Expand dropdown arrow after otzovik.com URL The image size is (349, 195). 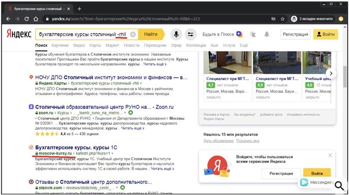click(117, 188)
